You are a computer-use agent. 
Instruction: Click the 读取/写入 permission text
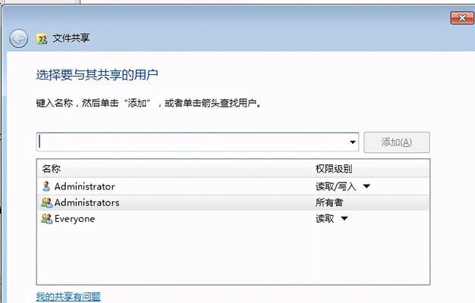[335, 186]
